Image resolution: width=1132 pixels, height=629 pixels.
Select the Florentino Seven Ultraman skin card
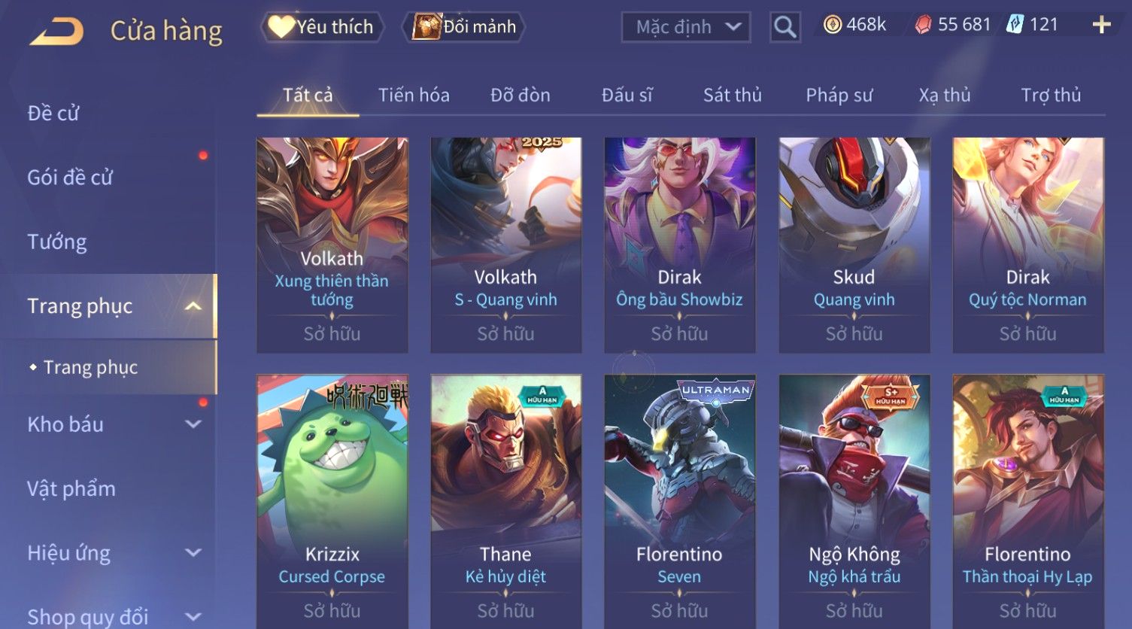tap(680, 501)
